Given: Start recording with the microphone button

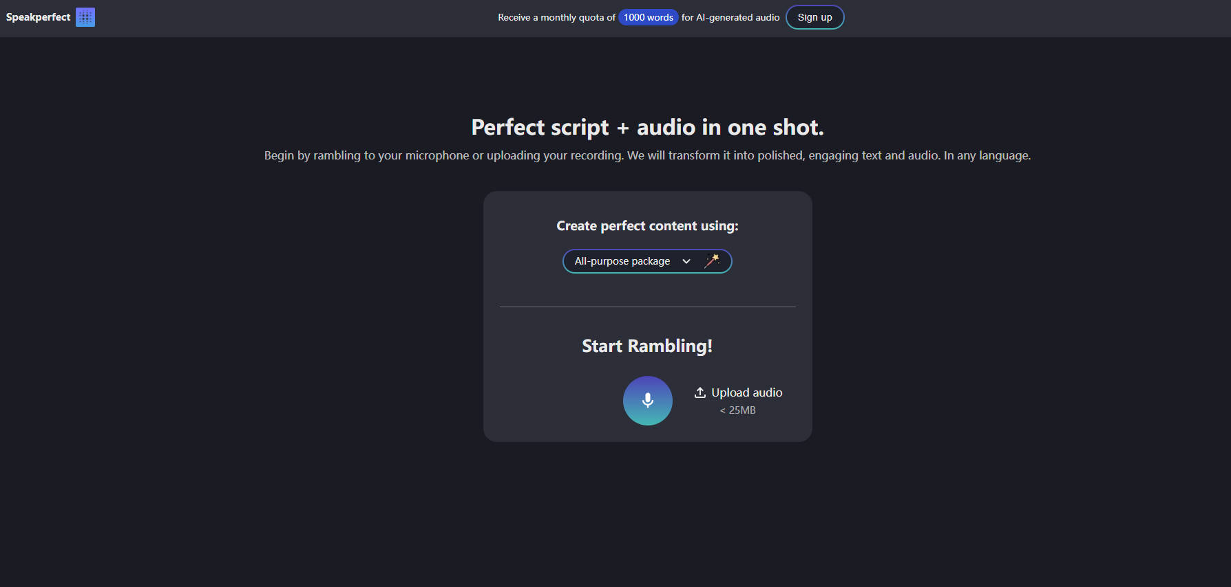Looking at the screenshot, I should pyautogui.click(x=647, y=400).
